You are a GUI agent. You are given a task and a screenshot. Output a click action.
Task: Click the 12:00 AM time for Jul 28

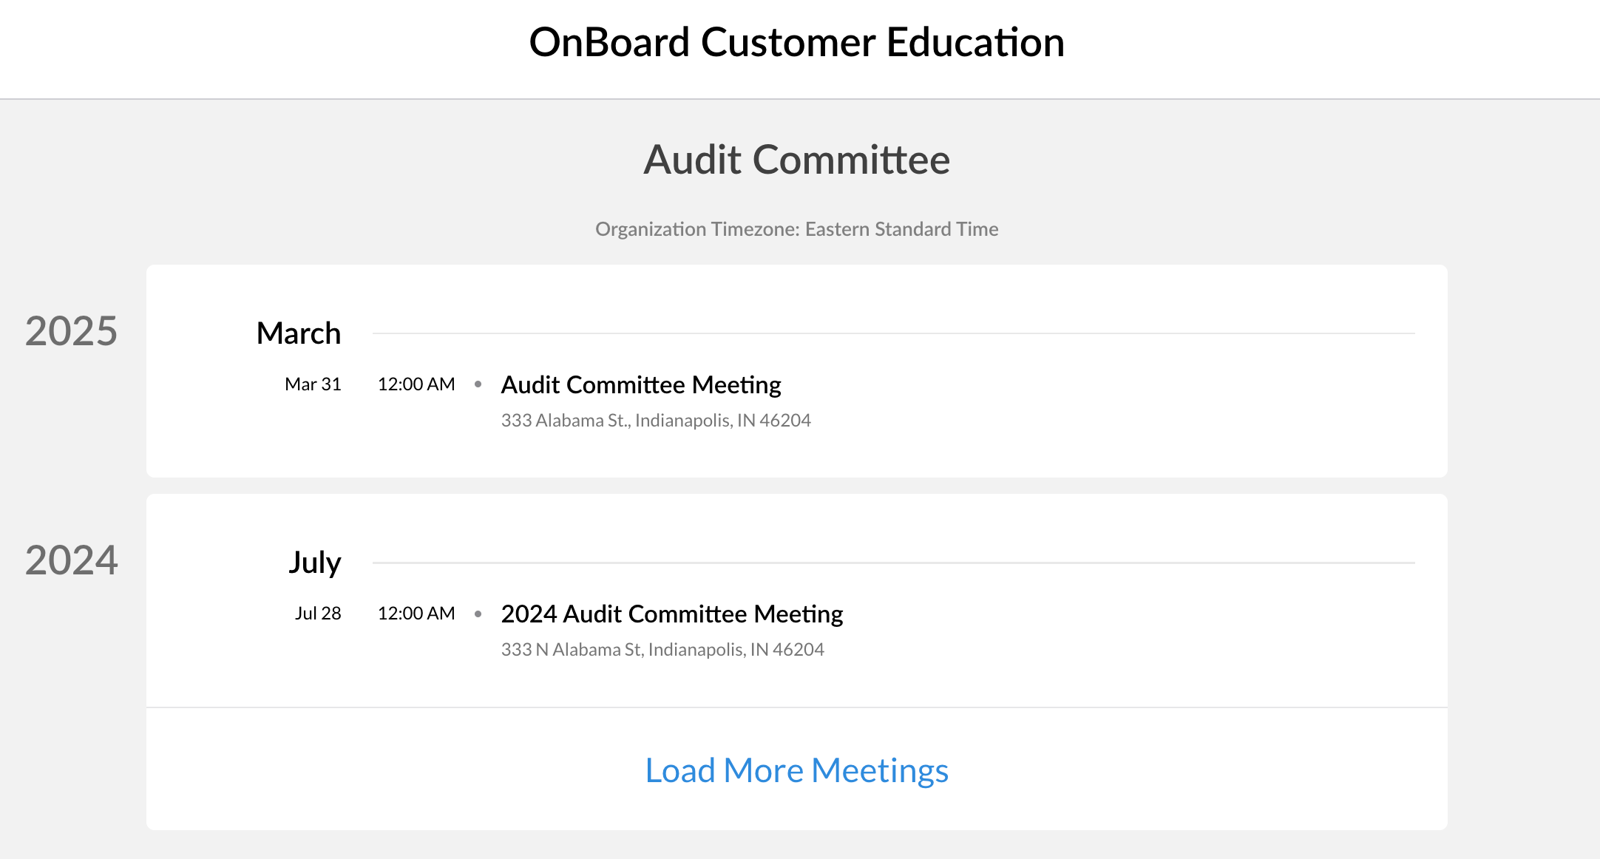416,614
